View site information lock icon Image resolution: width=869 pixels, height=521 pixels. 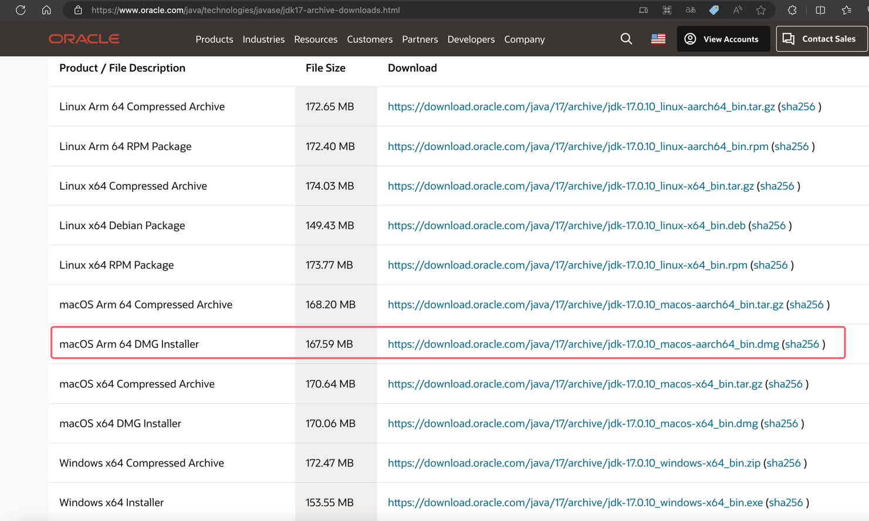pos(78,10)
